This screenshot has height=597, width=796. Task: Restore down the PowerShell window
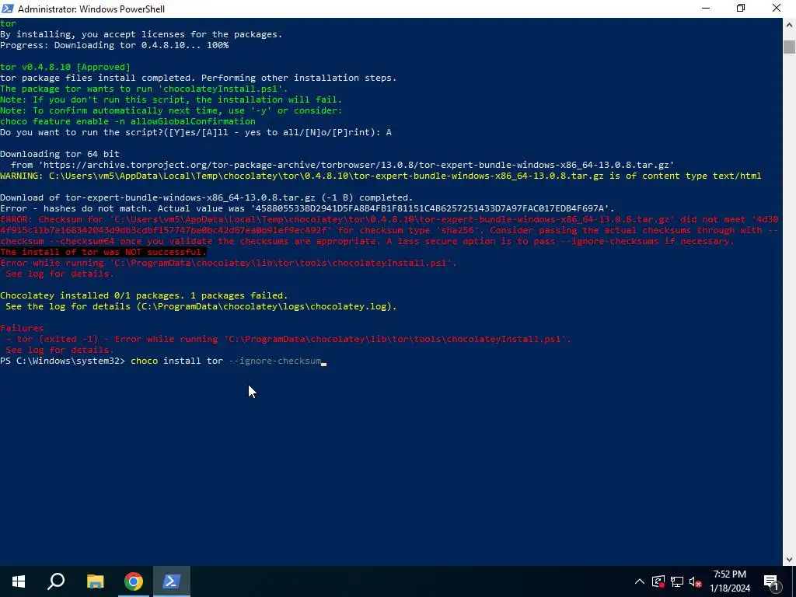pos(741,9)
